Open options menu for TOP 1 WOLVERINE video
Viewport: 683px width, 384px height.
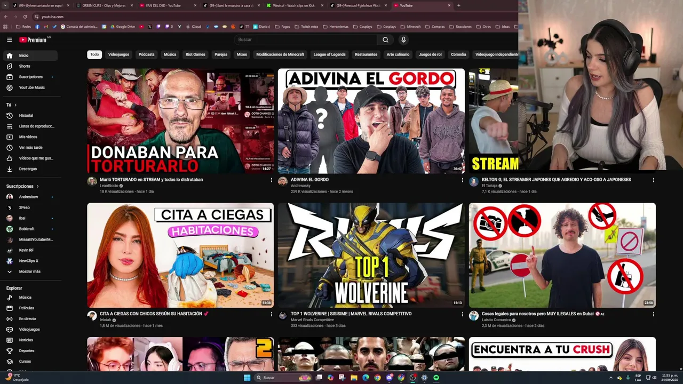(462, 314)
